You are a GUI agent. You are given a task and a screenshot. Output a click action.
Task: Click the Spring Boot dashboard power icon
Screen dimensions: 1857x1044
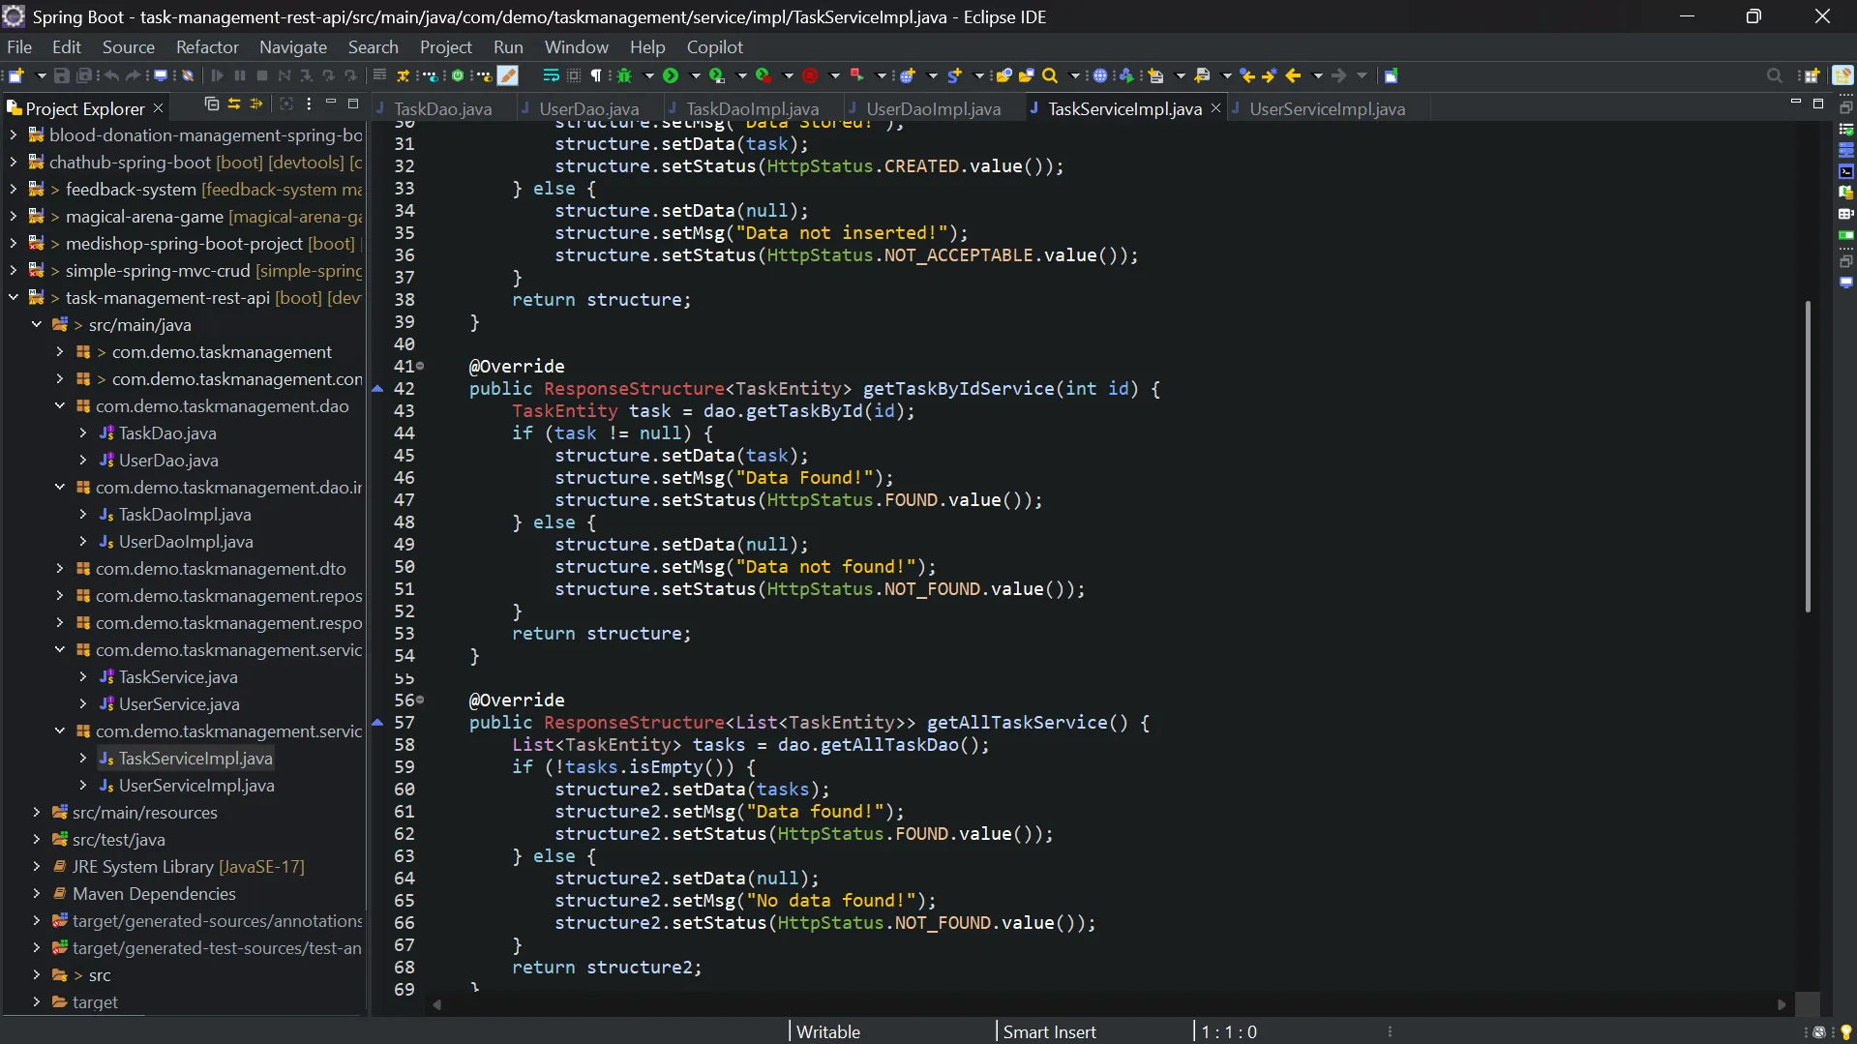[x=458, y=75]
